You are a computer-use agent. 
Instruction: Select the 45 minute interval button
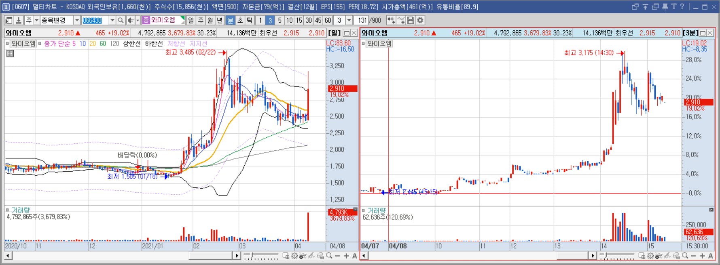[x=318, y=20]
